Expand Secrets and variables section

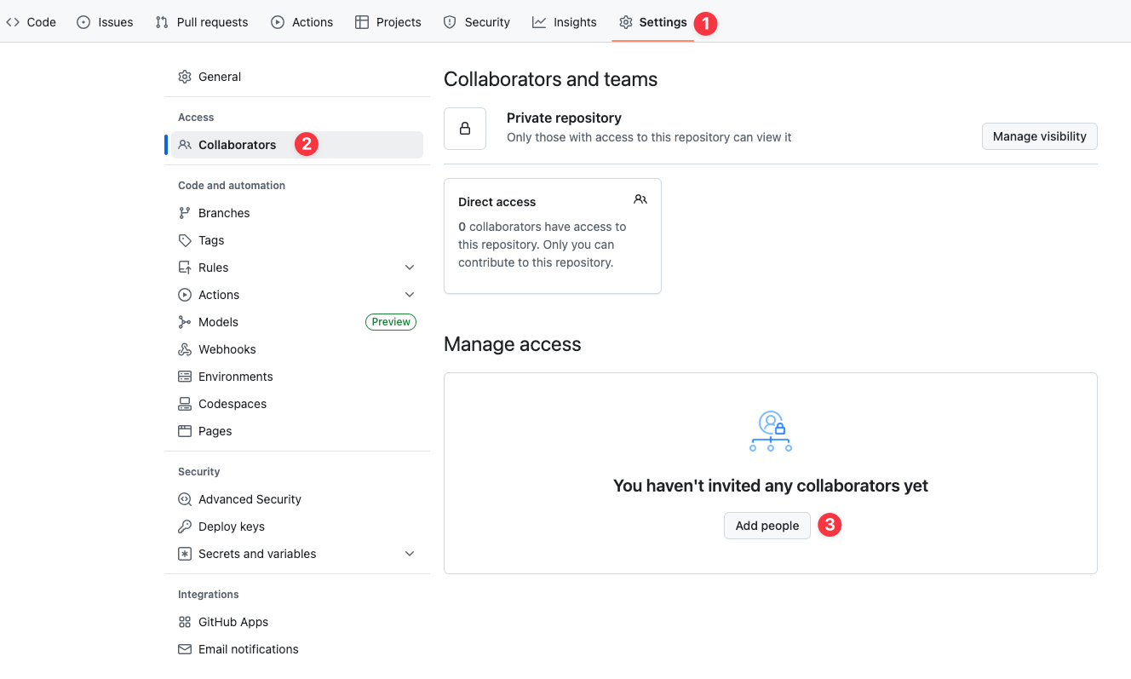[x=410, y=553]
